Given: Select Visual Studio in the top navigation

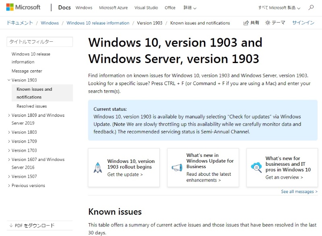Looking at the screenshot, I should [x=147, y=8].
